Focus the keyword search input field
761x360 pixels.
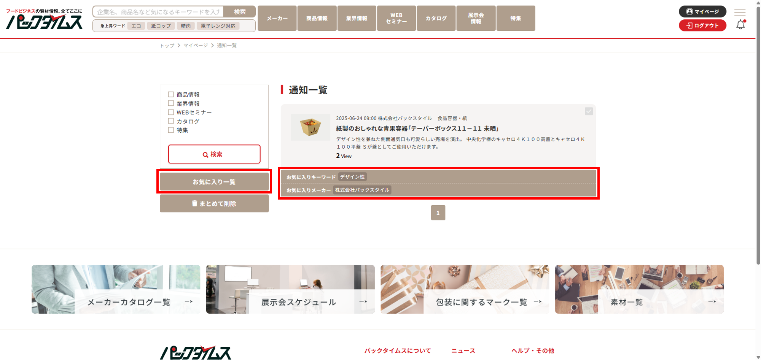158,12
